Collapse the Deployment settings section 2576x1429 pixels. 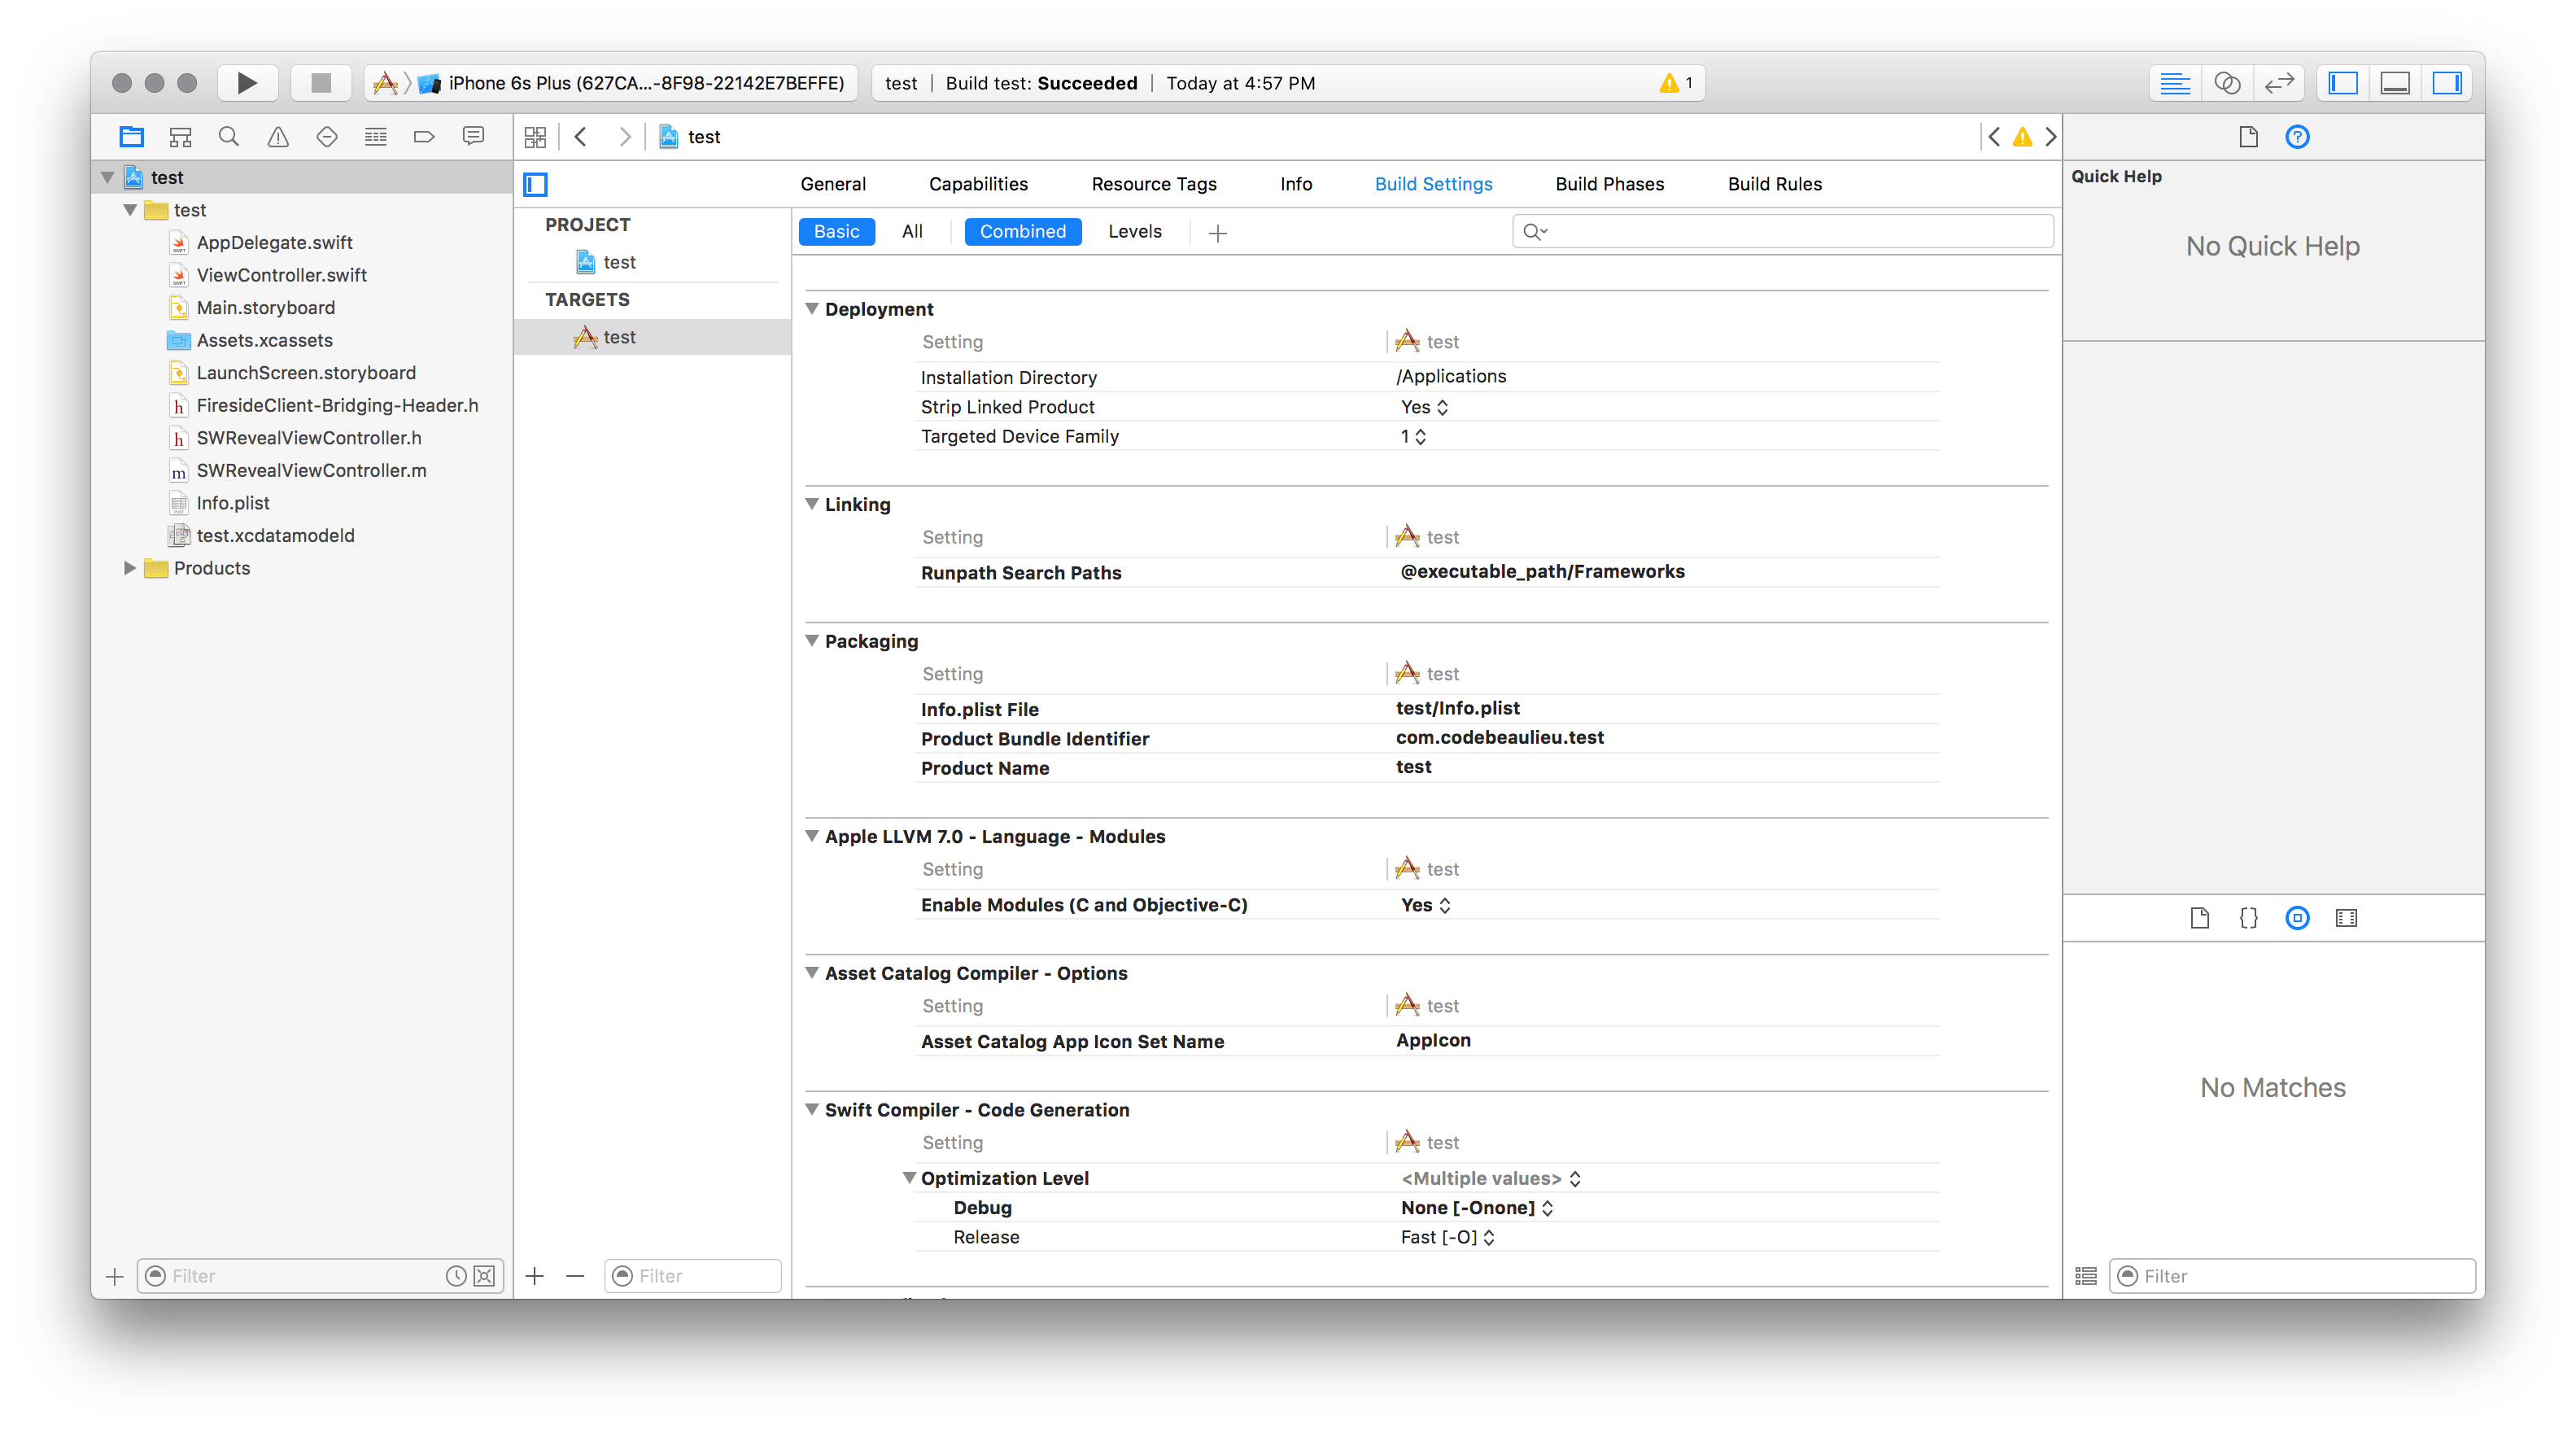click(x=812, y=309)
